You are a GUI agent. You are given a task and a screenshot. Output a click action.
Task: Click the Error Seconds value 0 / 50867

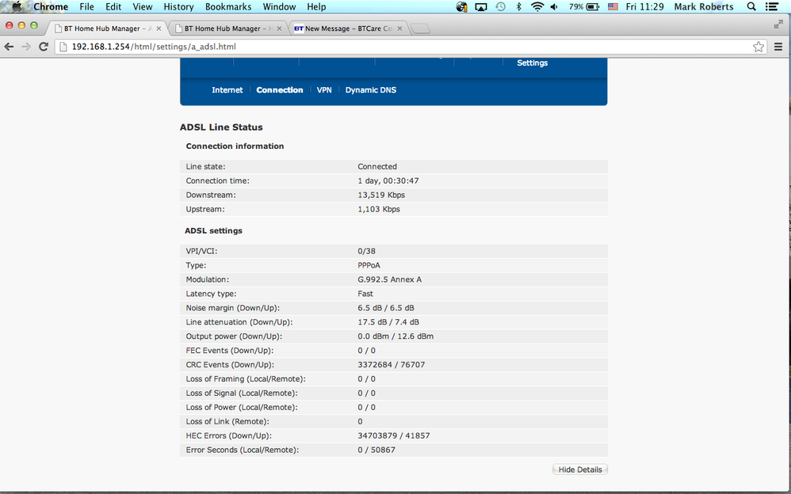pyautogui.click(x=376, y=450)
